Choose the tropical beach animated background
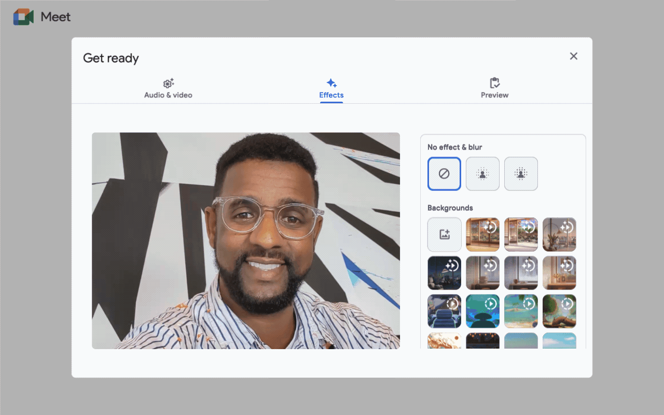Screen dimensions: 664x415 [x=521, y=311]
